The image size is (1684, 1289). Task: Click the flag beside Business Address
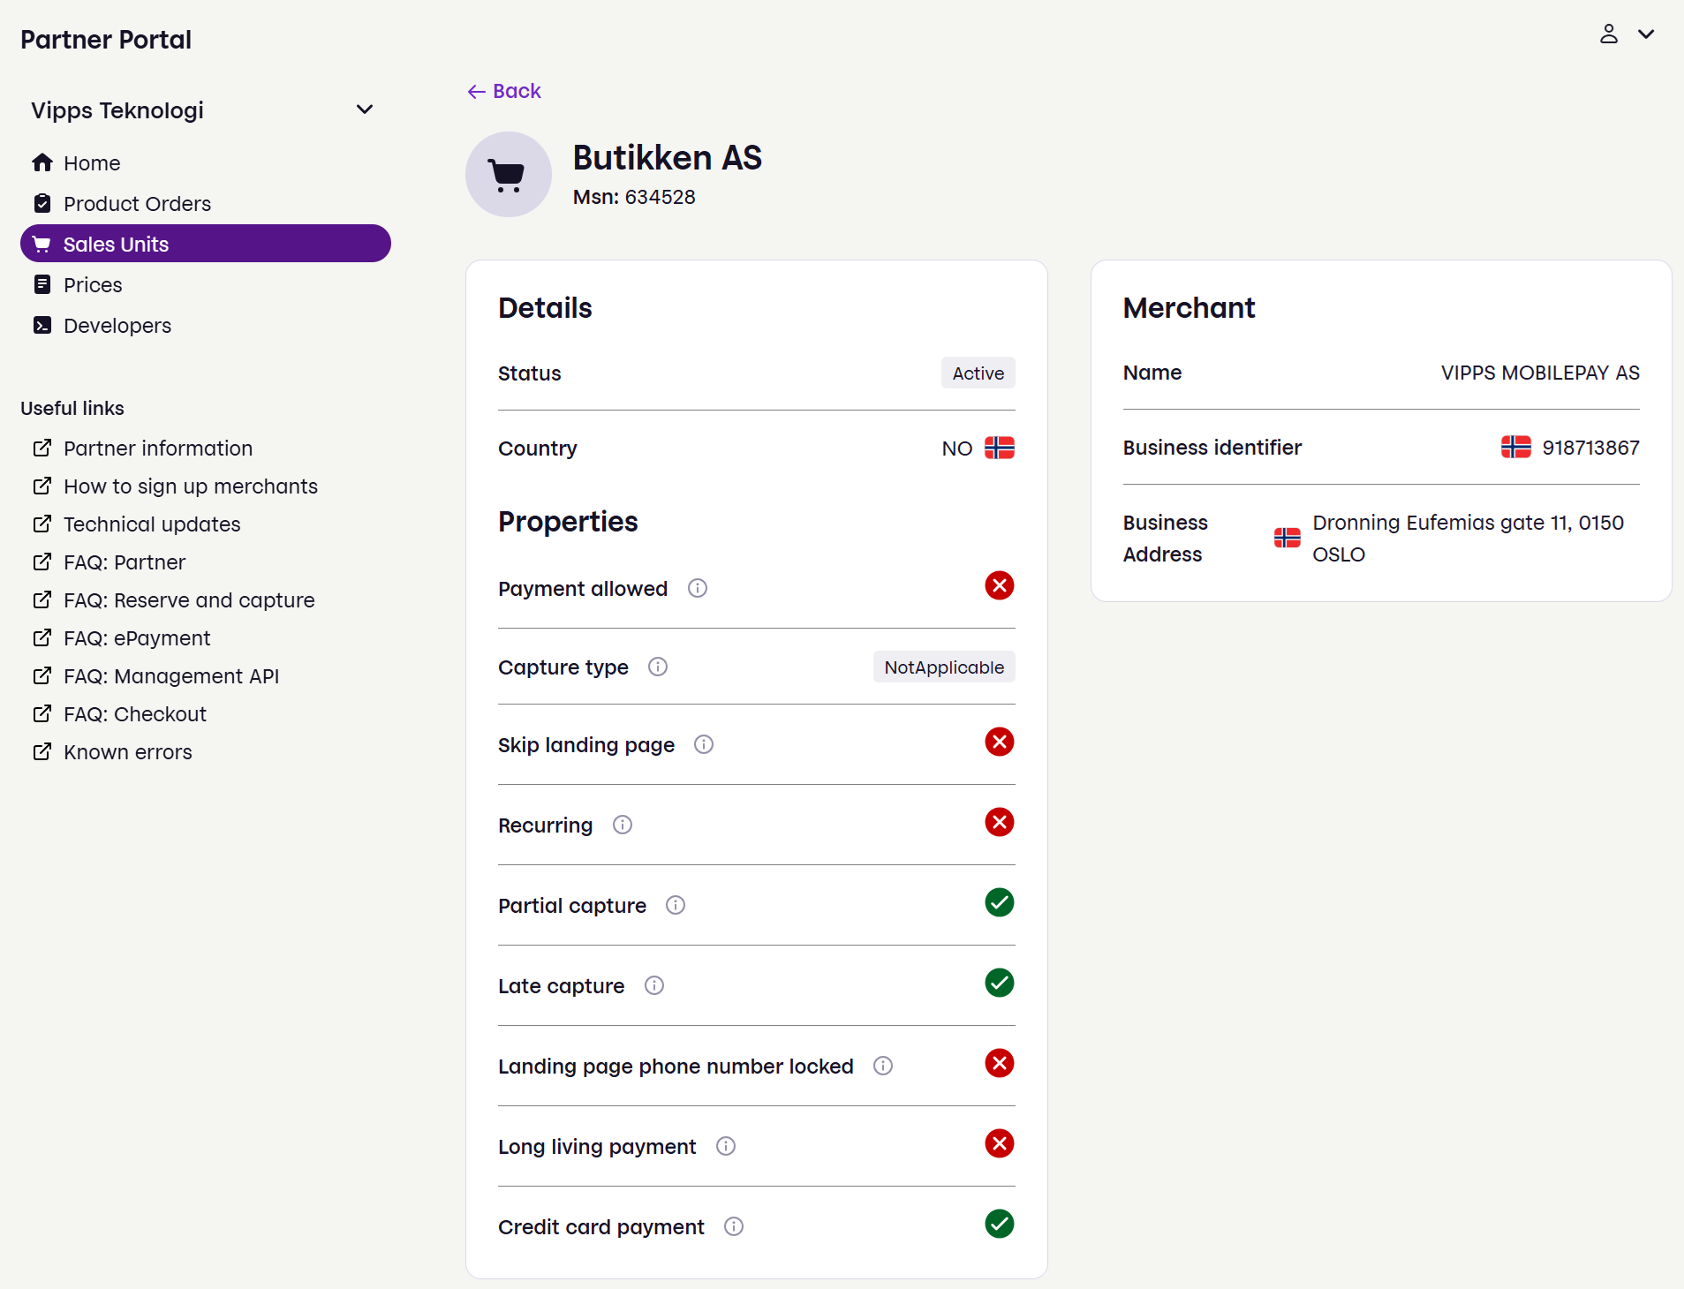pyautogui.click(x=1288, y=538)
